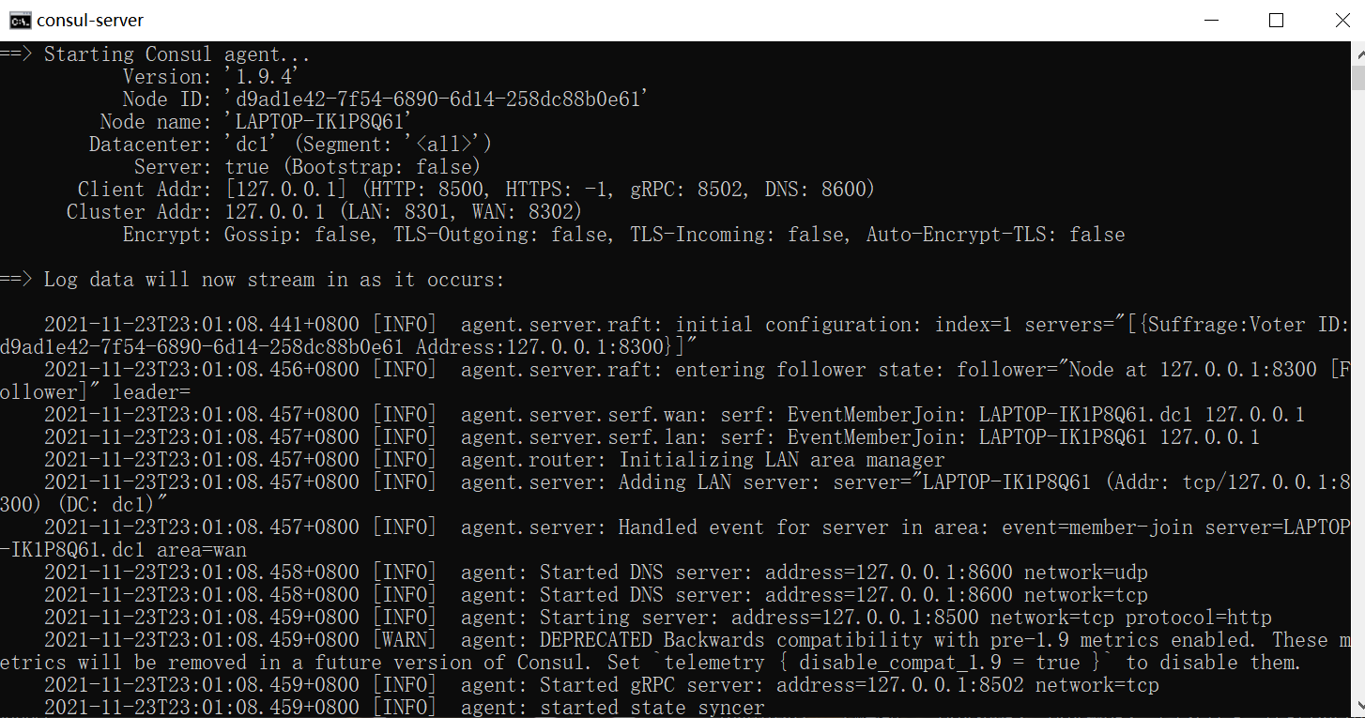Click the scrollbar track below the thumb

click(1357, 375)
